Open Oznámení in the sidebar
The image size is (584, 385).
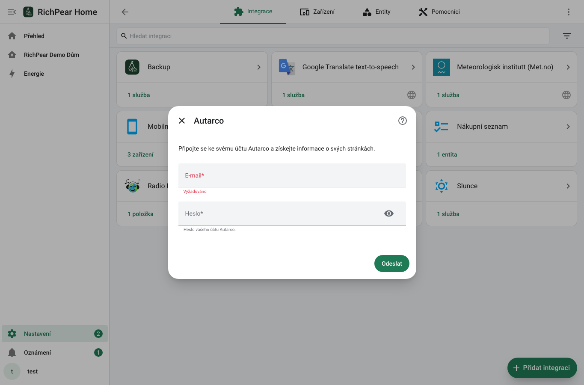[x=55, y=352]
